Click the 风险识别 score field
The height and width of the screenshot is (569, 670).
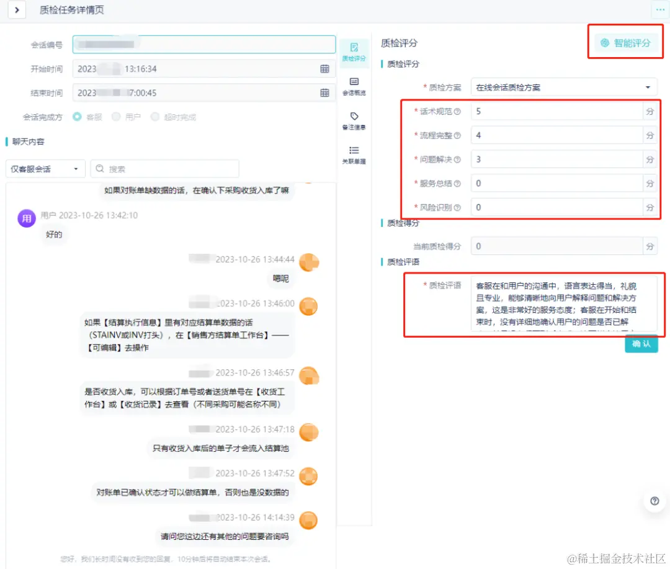556,207
